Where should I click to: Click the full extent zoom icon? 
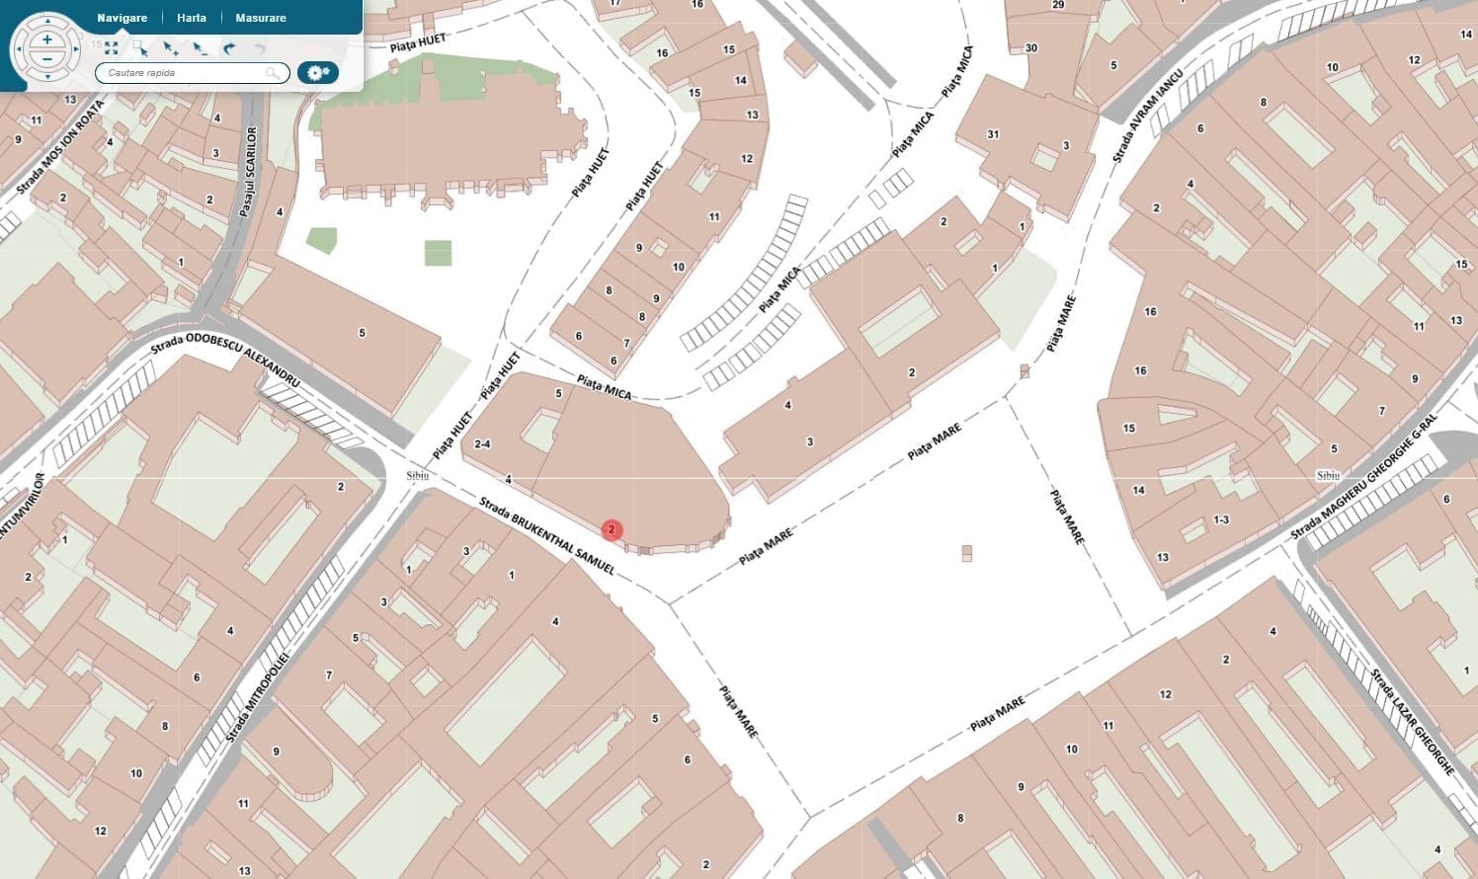[111, 47]
